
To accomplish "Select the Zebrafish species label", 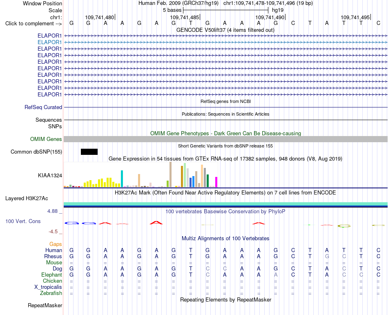I will pyautogui.click(x=51, y=293).
